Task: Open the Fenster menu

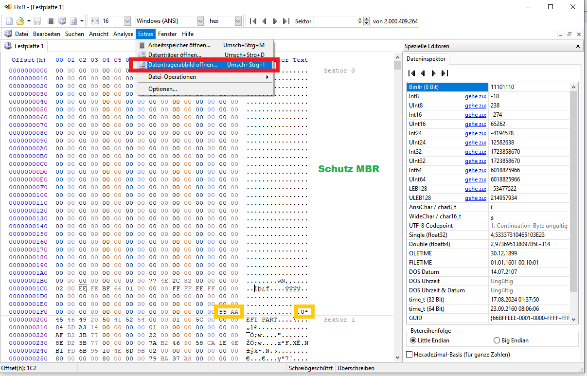Action: coord(167,34)
